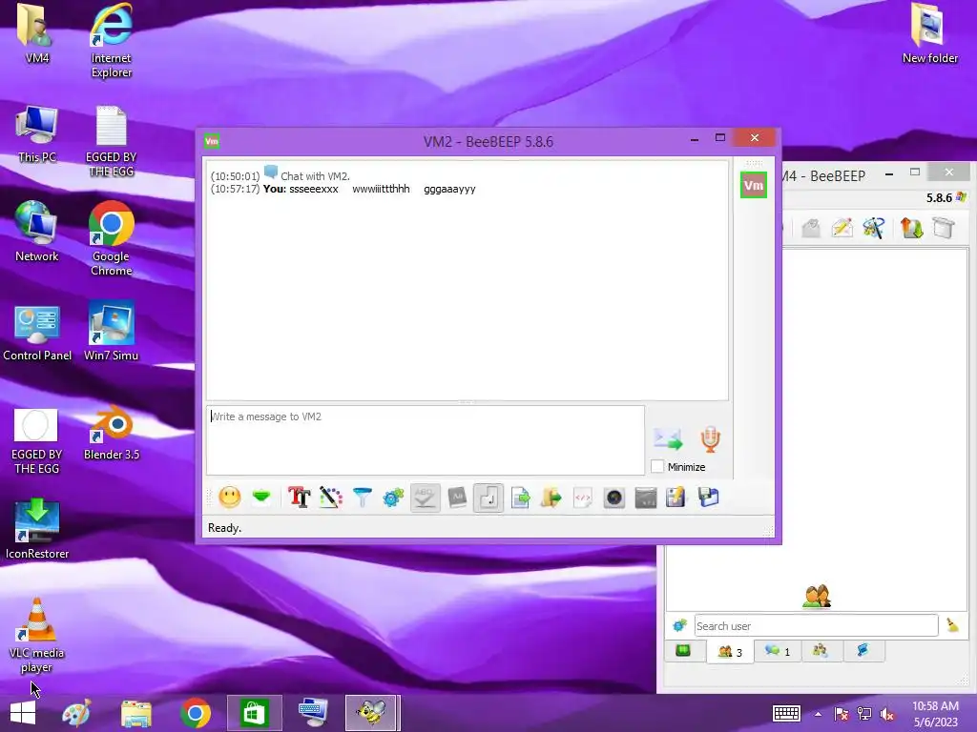The width and height of the screenshot is (977, 732).
Task: Open the emoticon picker smiley icon
Action: 230,498
